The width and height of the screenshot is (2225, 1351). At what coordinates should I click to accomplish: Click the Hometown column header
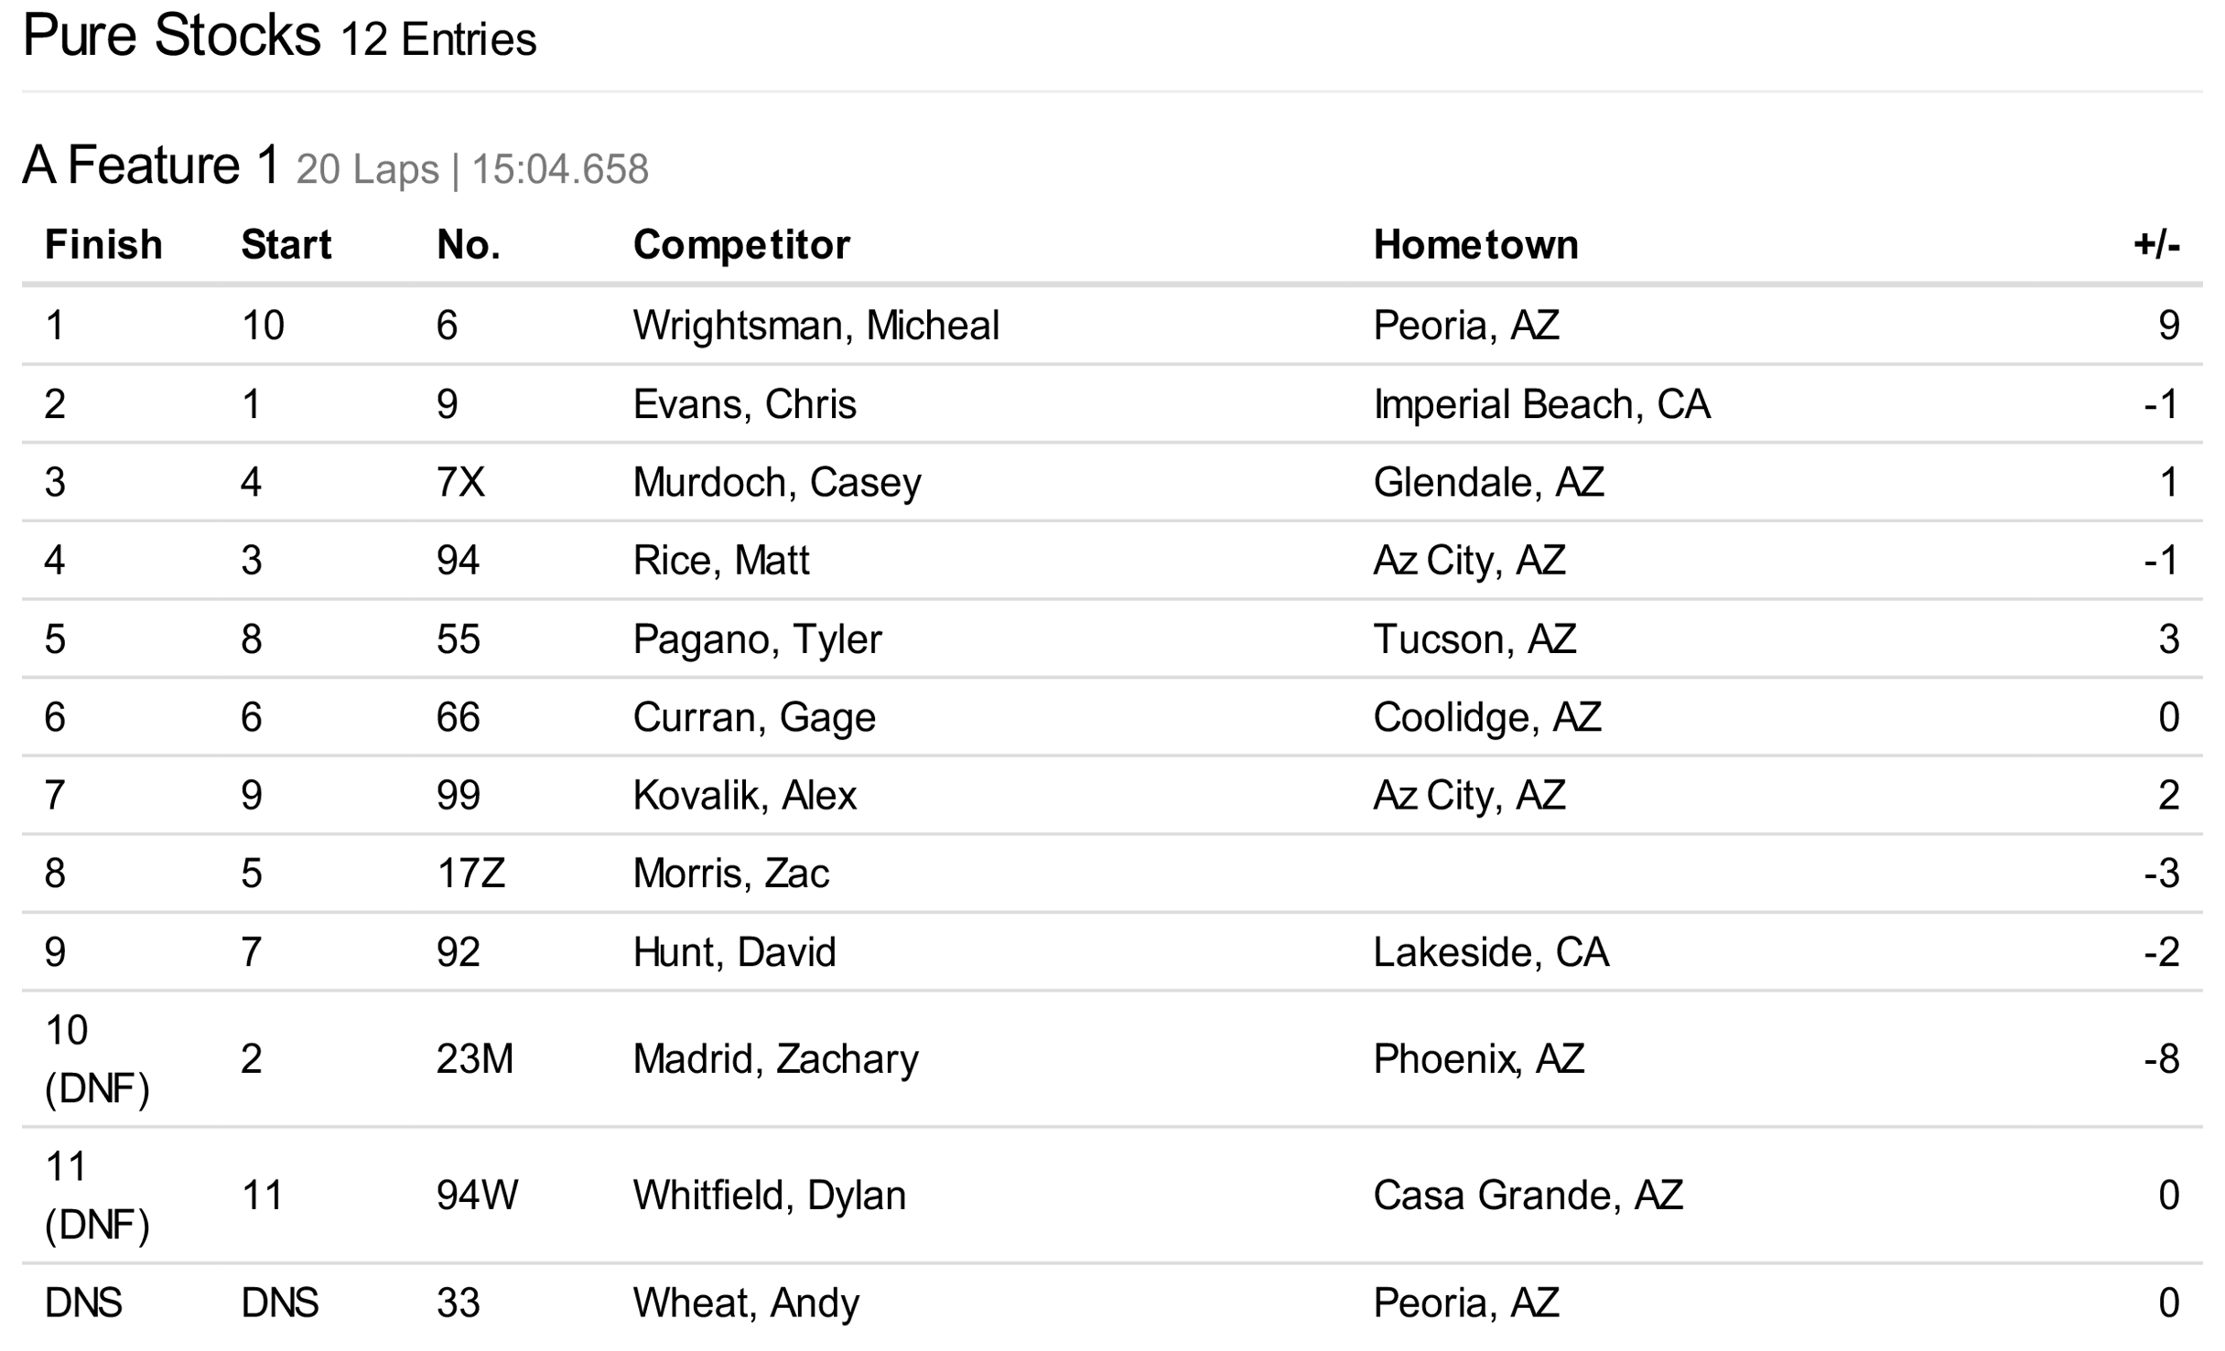[1475, 245]
